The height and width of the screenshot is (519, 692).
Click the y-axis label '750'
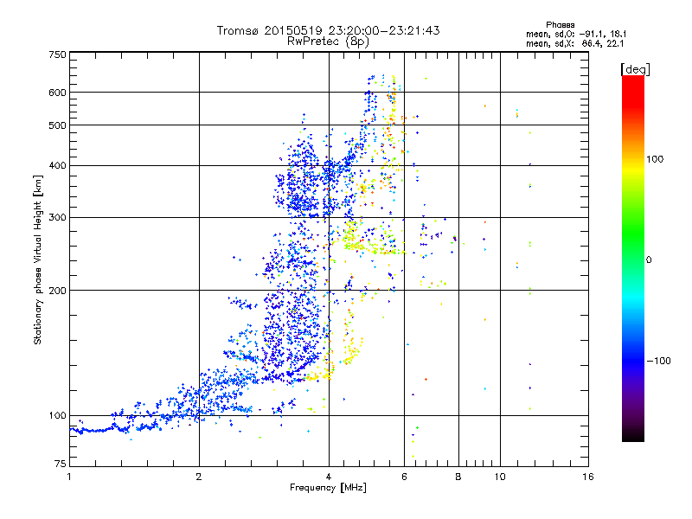pyautogui.click(x=57, y=54)
